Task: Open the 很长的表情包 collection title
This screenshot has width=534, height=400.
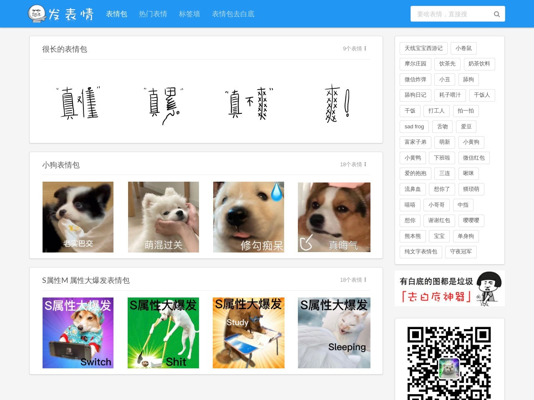Action: pos(65,49)
